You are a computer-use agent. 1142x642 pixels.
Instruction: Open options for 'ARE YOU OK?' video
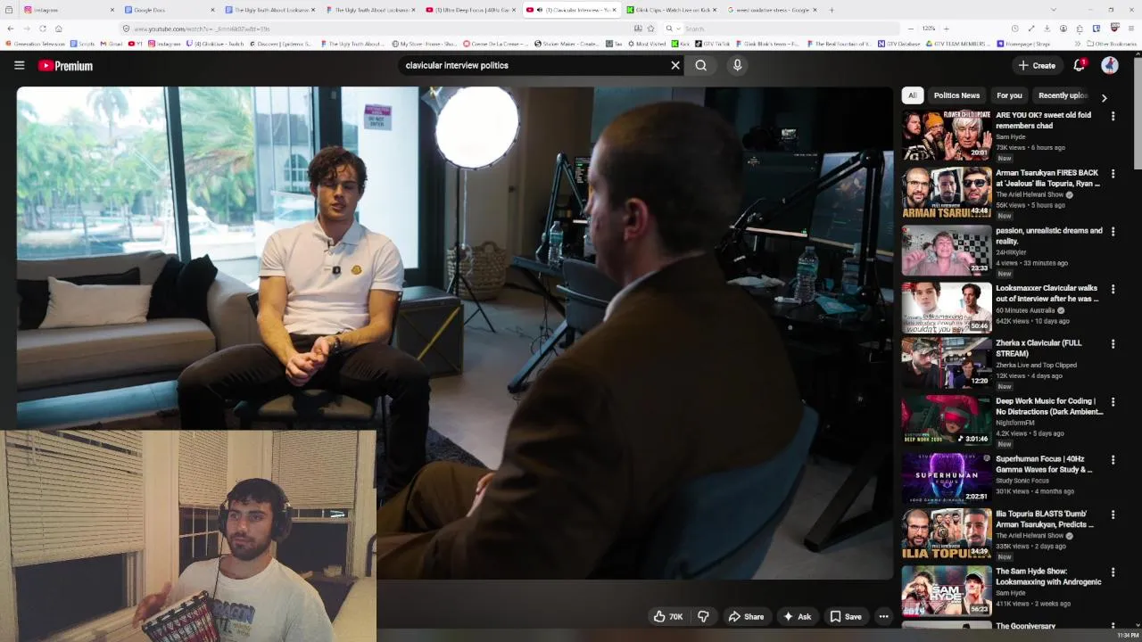[1113, 116]
